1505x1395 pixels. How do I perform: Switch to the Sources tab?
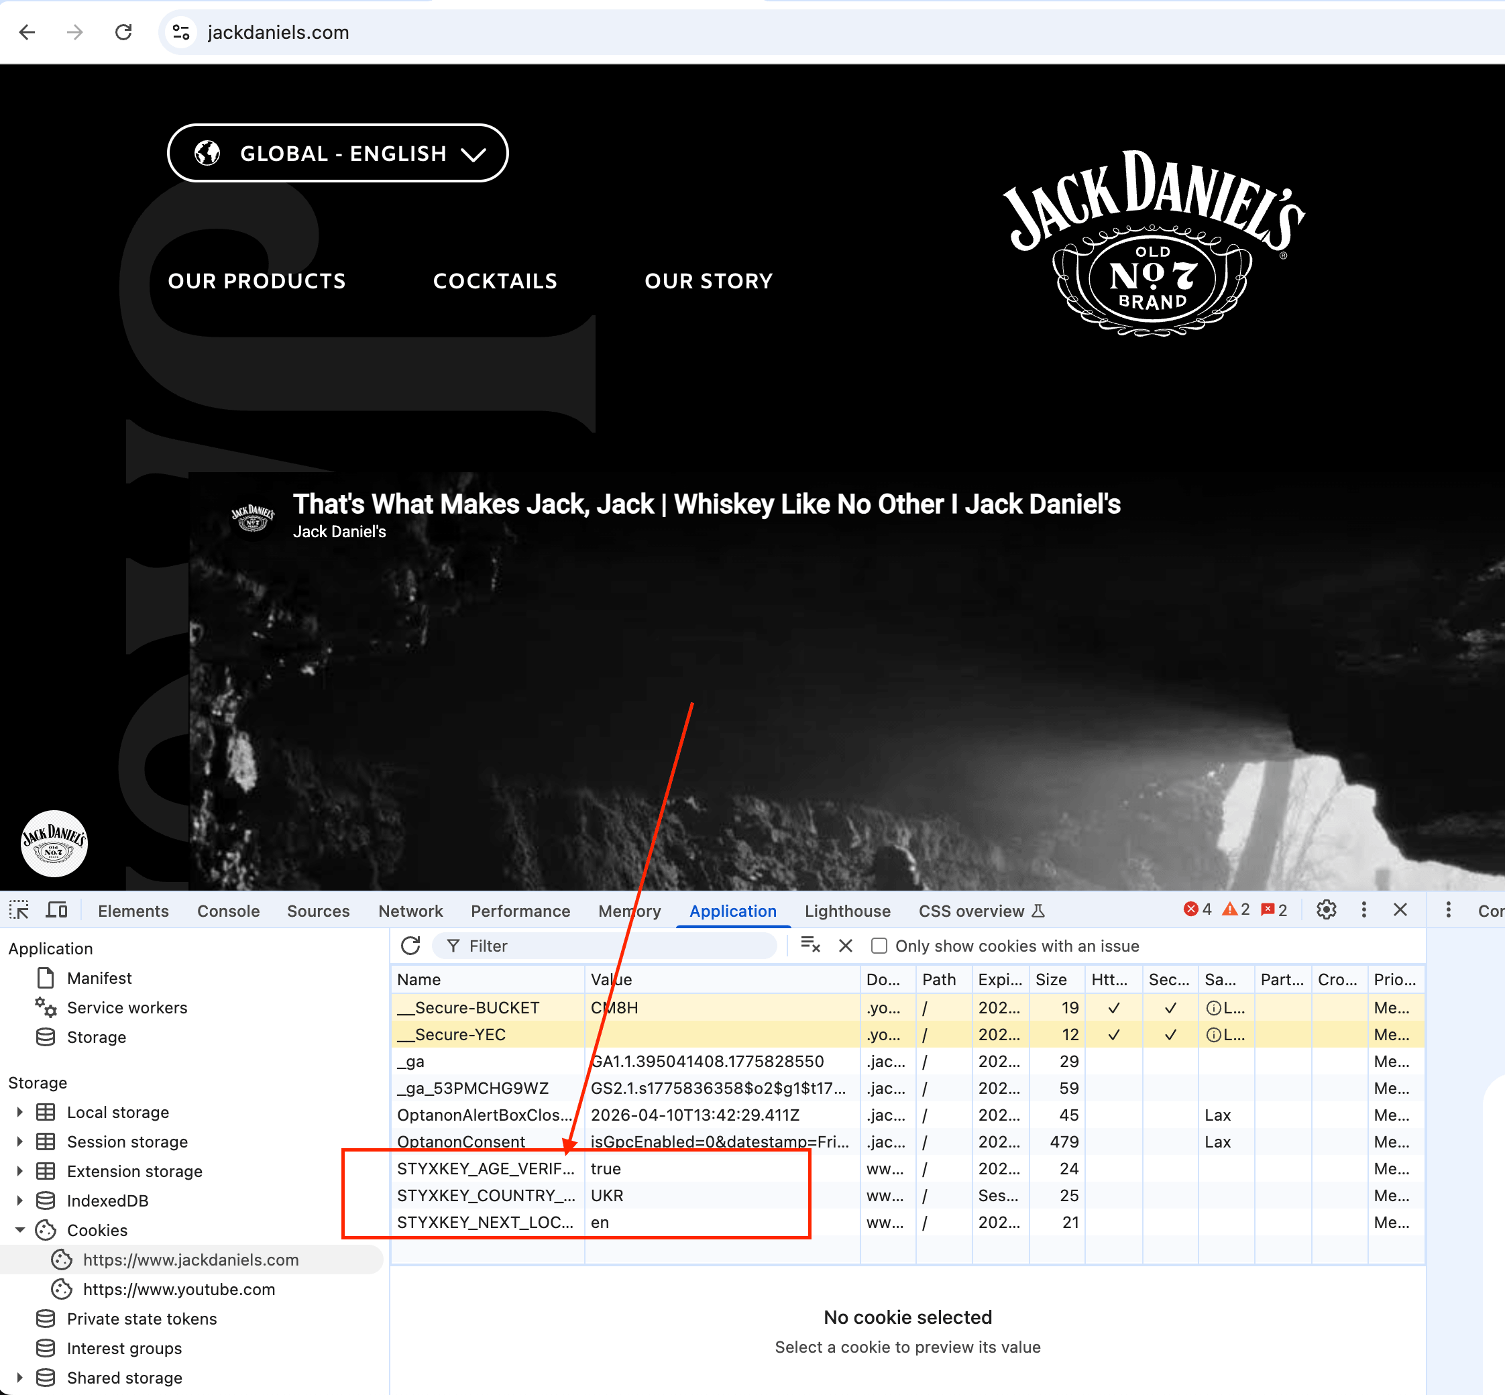[x=319, y=911]
